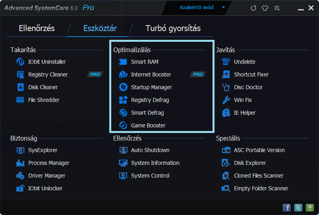Launch Smart Defrag label
This screenshot has width=319, height=215.
click(x=147, y=113)
